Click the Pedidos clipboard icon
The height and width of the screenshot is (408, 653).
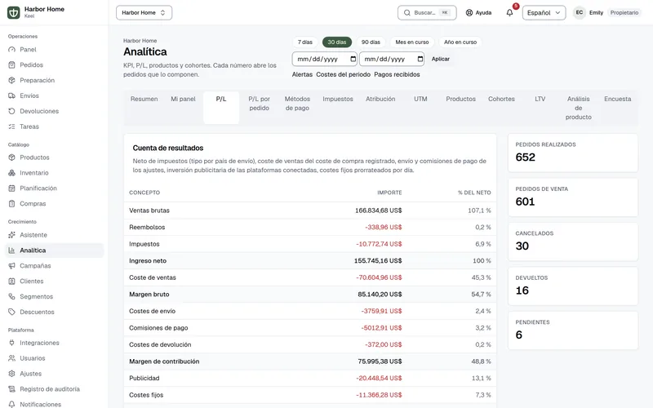[x=11, y=65]
